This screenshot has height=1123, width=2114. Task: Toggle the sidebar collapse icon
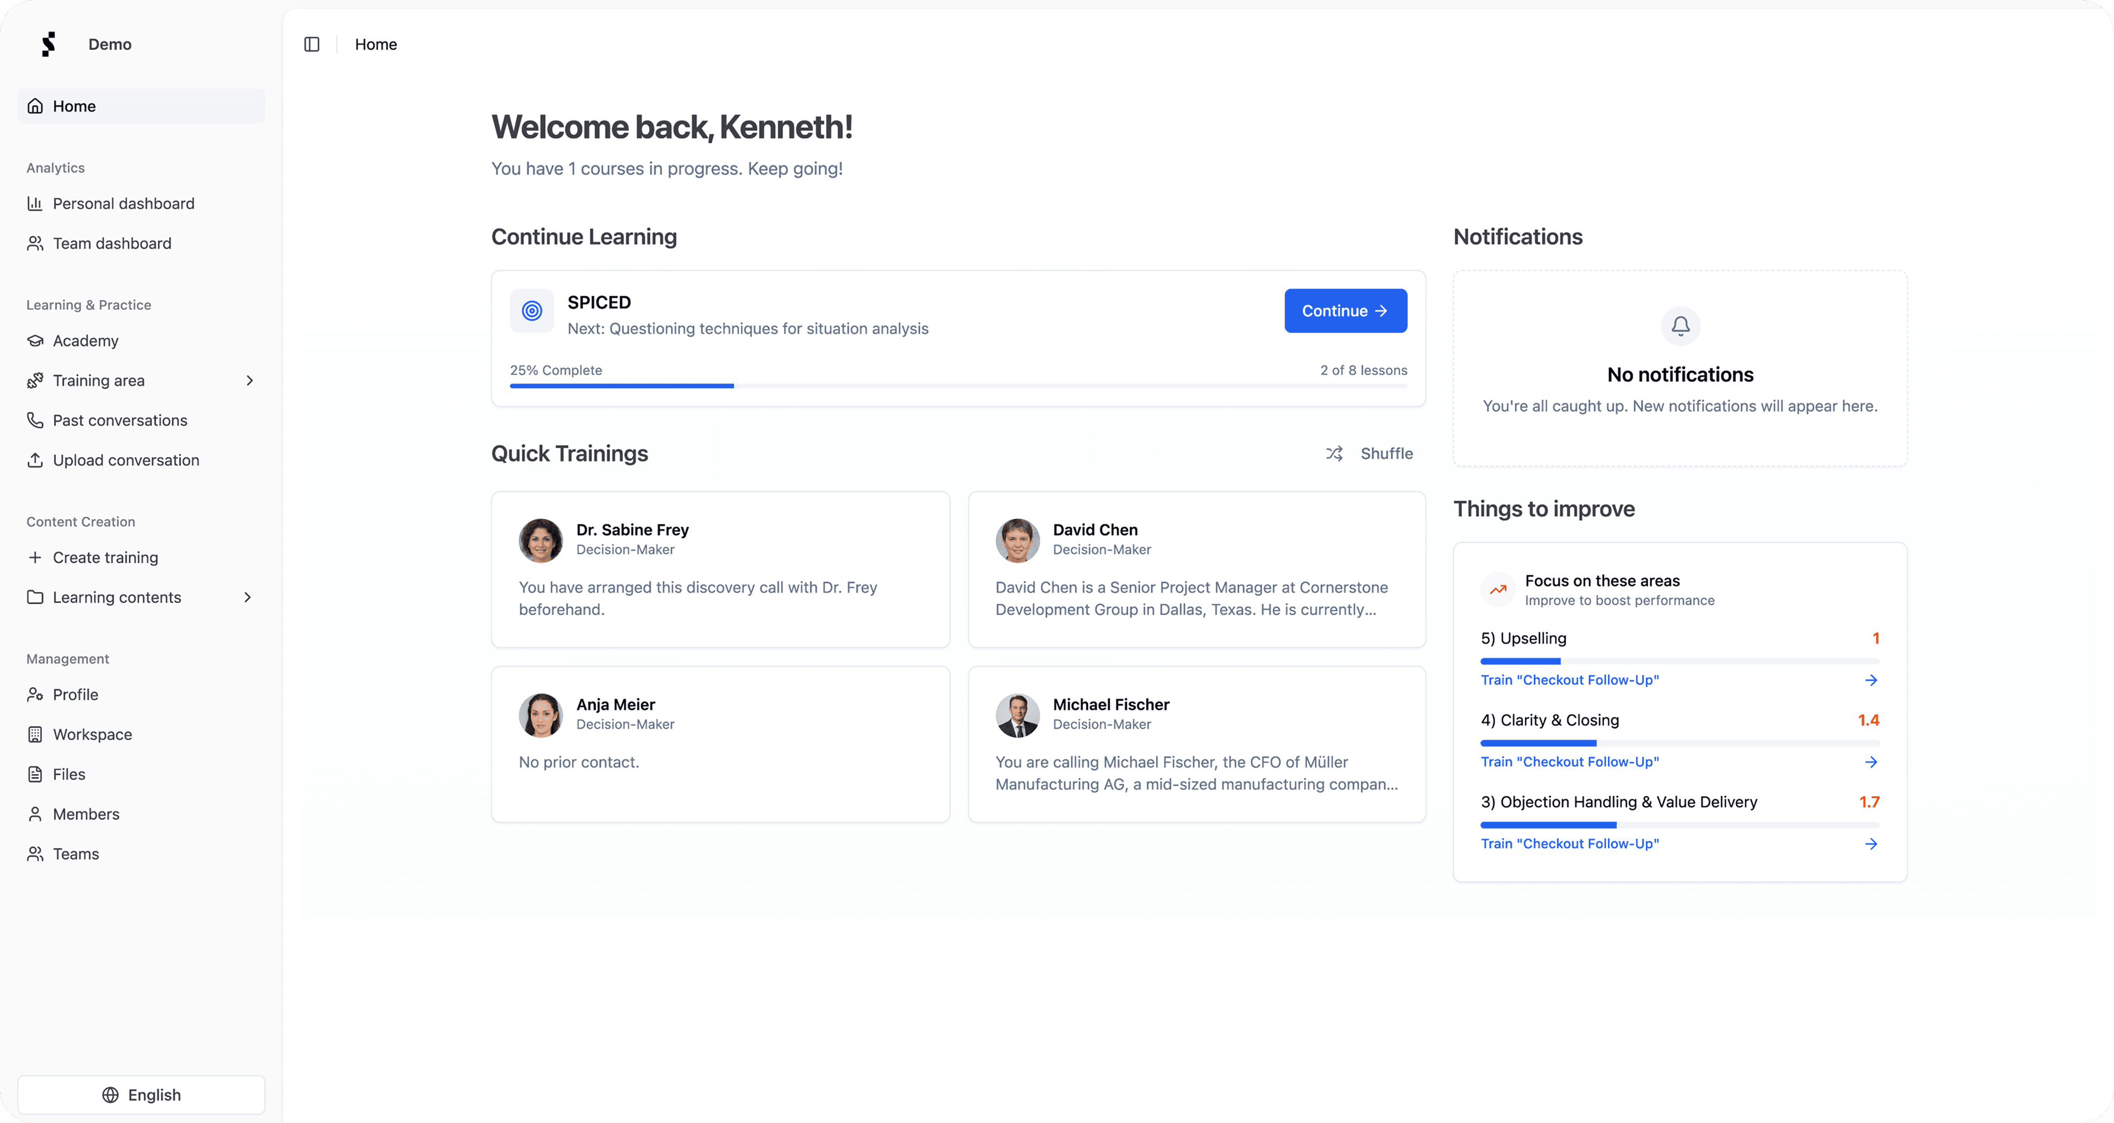tap(311, 45)
